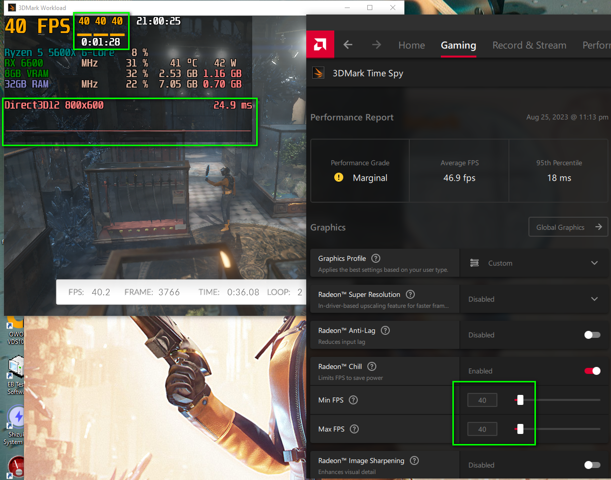Click the FPS 40.2 readout in workload

[x=89, y=292]
